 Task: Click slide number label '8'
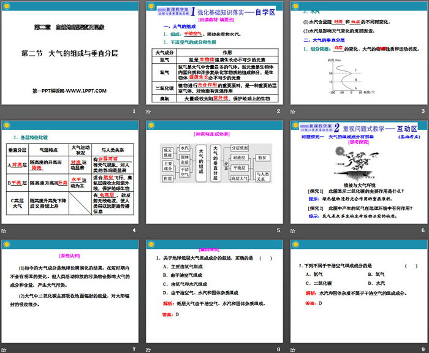(278, 349)
